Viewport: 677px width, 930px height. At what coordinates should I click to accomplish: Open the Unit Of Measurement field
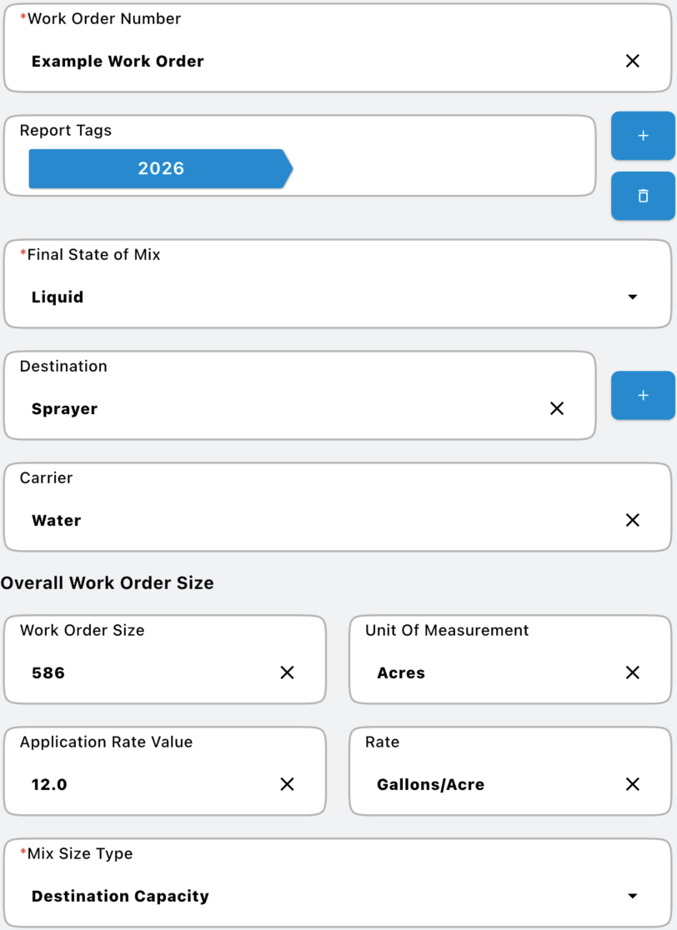(484, 672)
